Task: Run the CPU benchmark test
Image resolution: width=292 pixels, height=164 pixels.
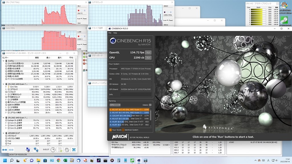Action: 148,58
